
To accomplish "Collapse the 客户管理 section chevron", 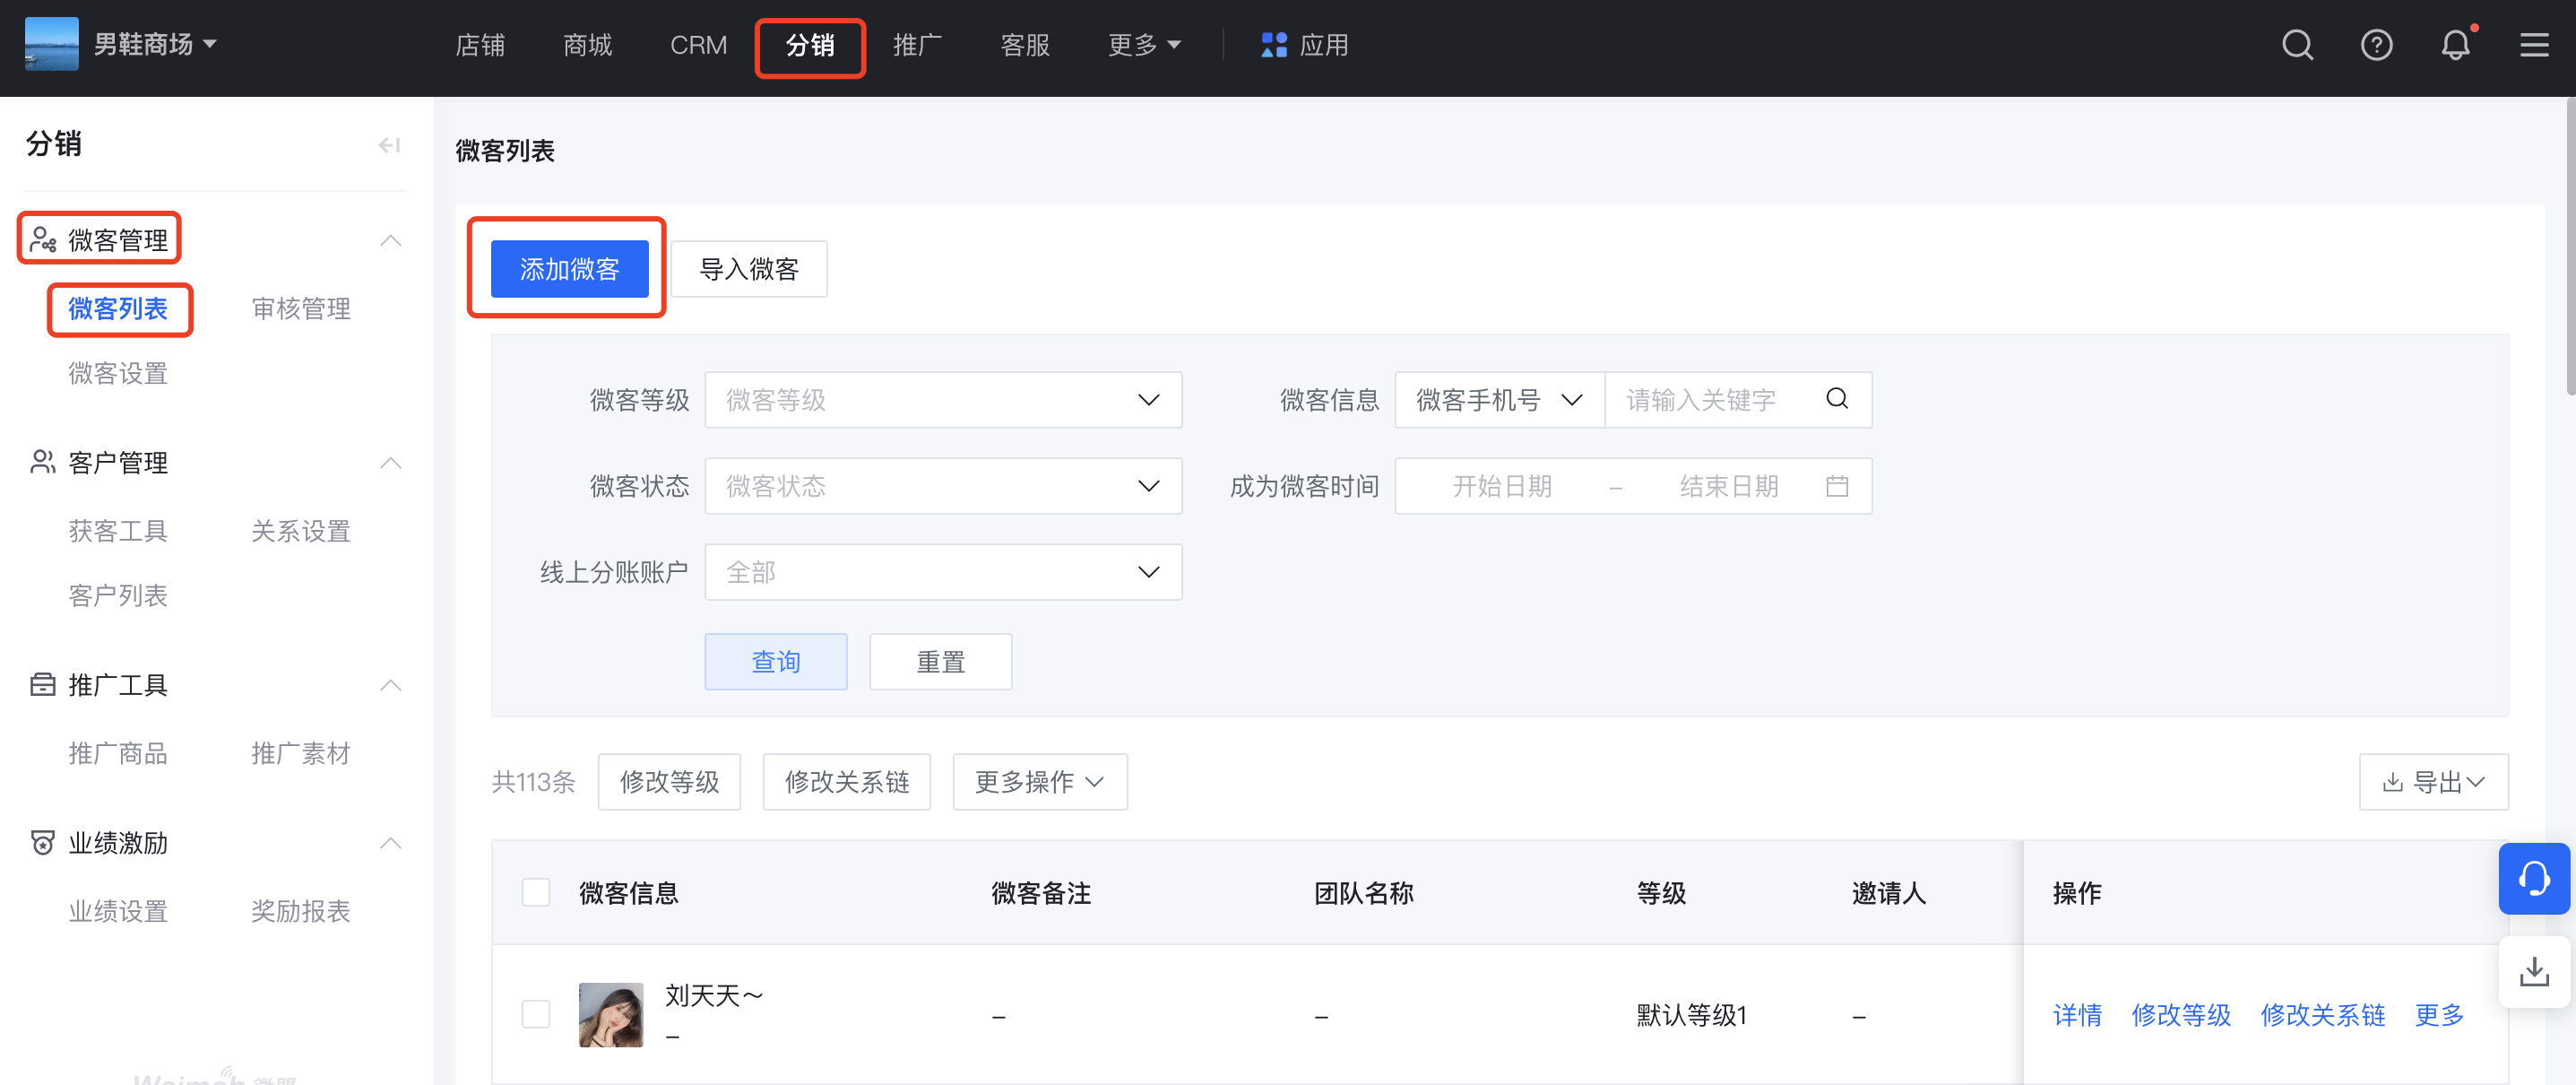I will pos(391,462).
